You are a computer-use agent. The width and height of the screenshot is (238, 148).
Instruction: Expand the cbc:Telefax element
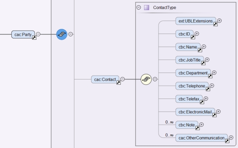pos(206,99)
